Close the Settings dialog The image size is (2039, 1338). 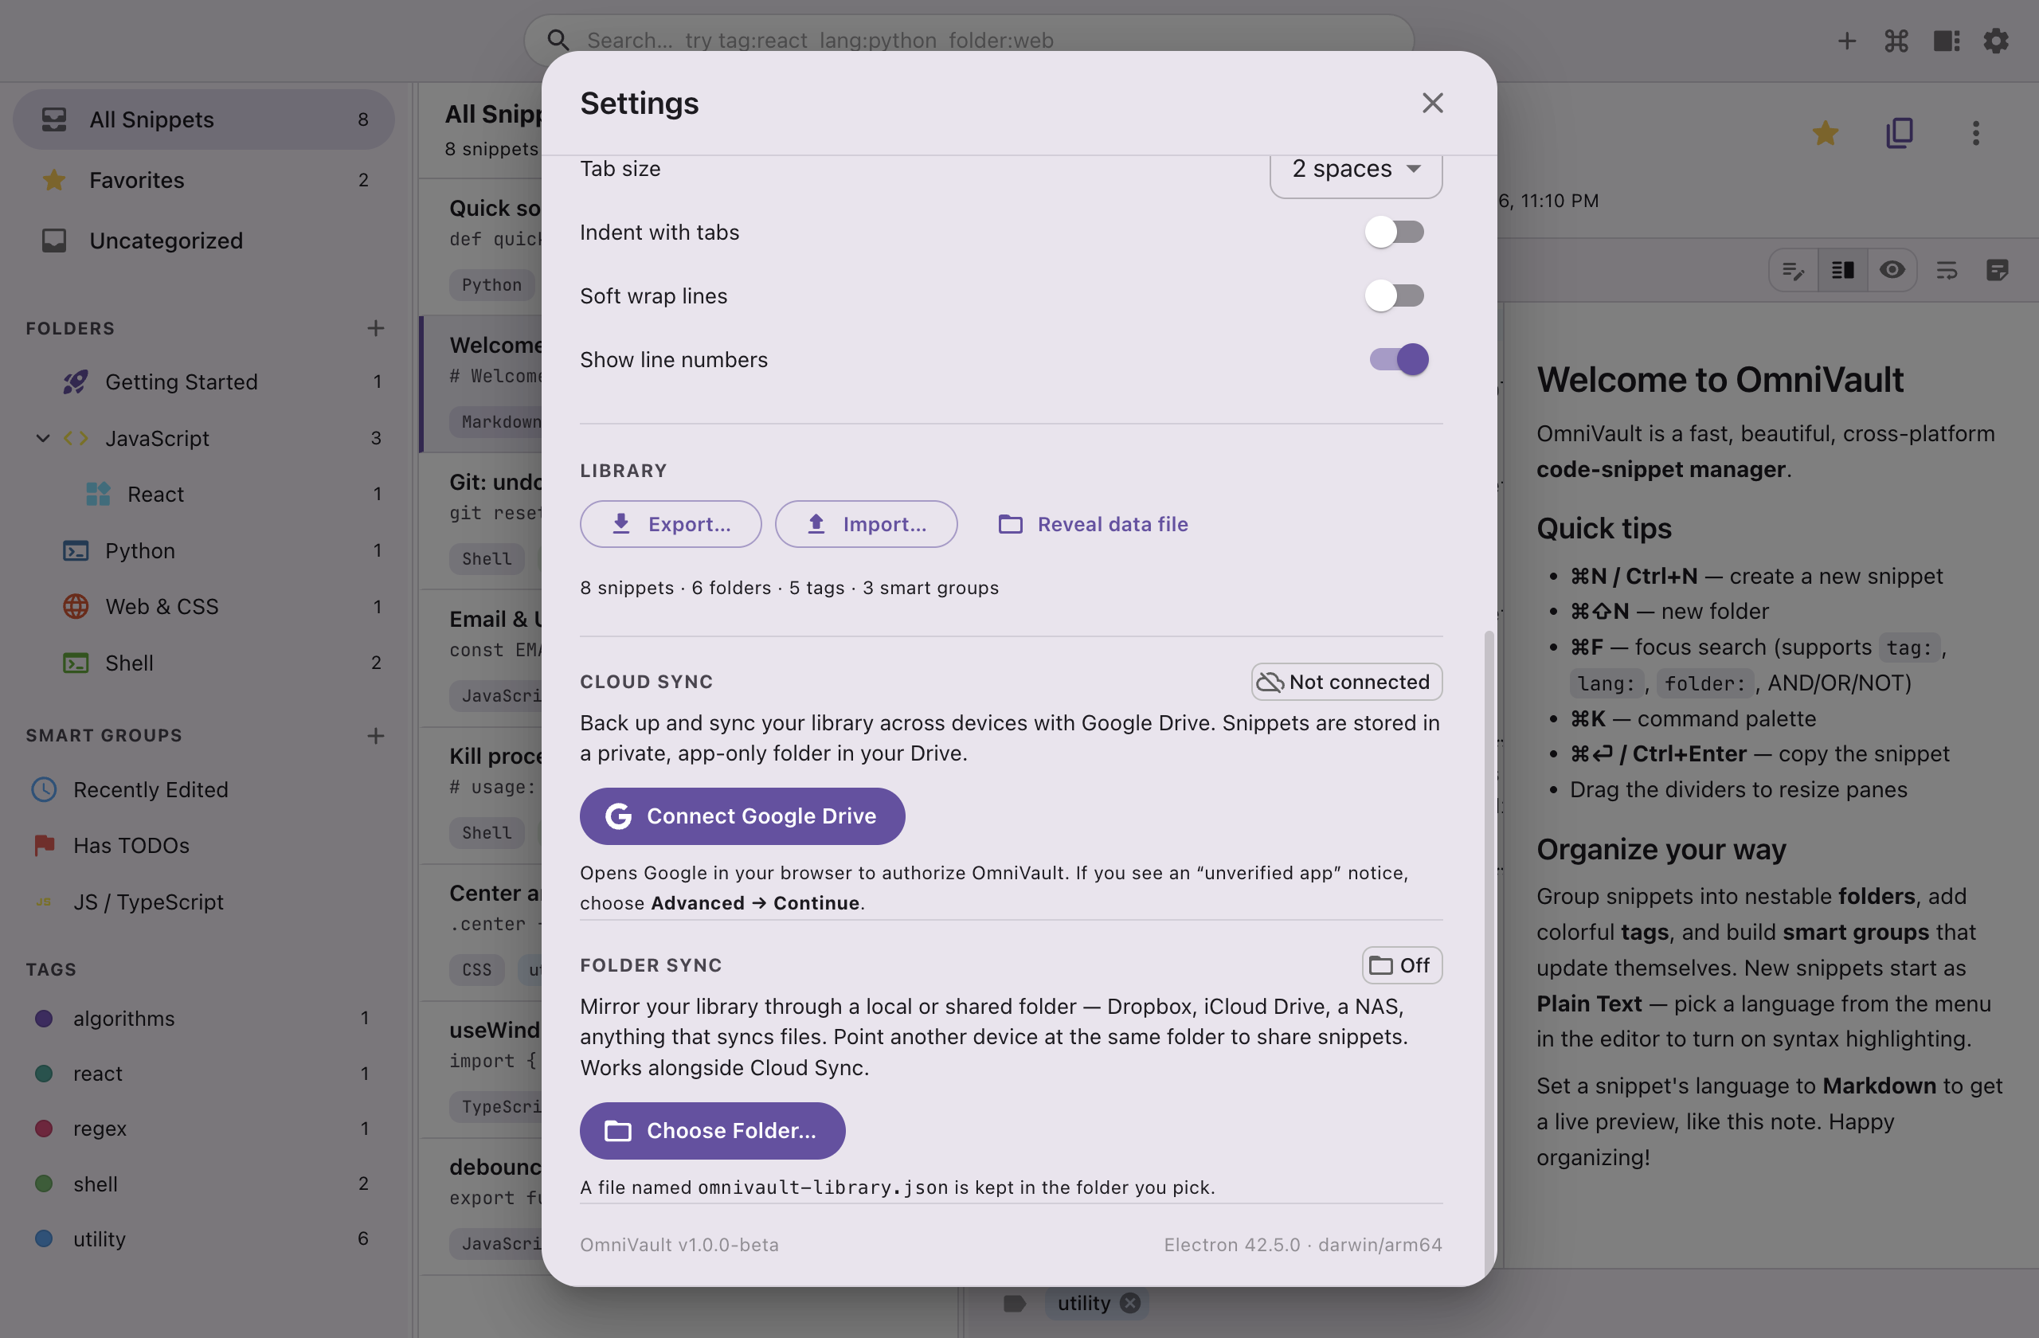[x=1432, y=103]
